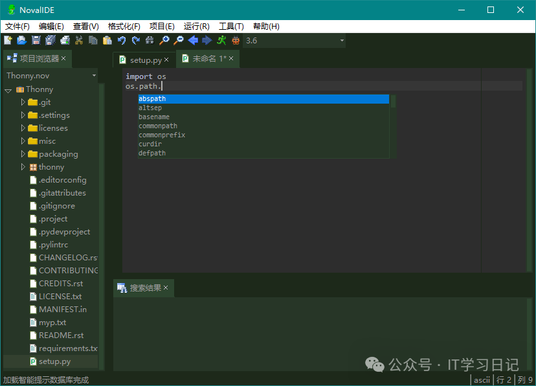Screen dimensions: 536x386
Task: Close the 未命名 1* tab
Action: click(231, 59)
